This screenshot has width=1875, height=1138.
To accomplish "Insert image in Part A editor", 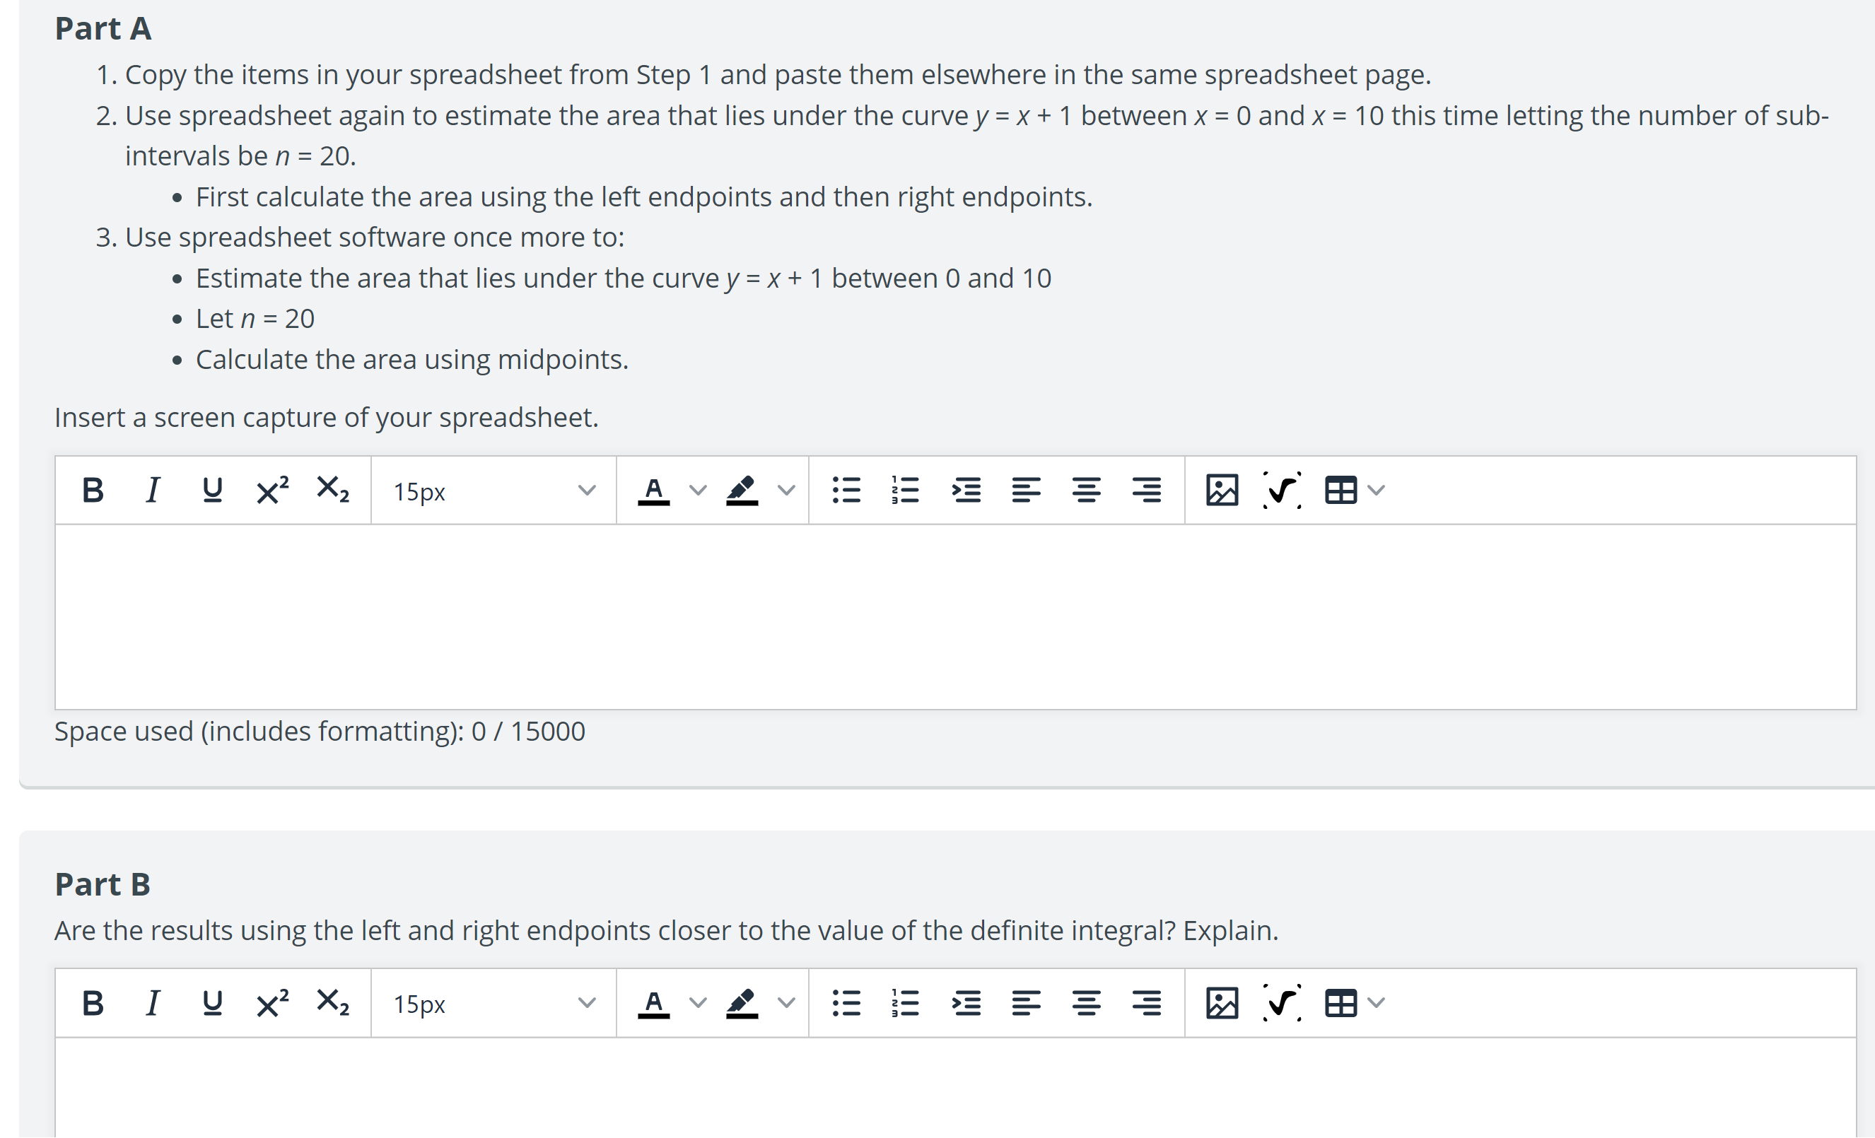I will pyautogui.click(x=1222, y=491).
